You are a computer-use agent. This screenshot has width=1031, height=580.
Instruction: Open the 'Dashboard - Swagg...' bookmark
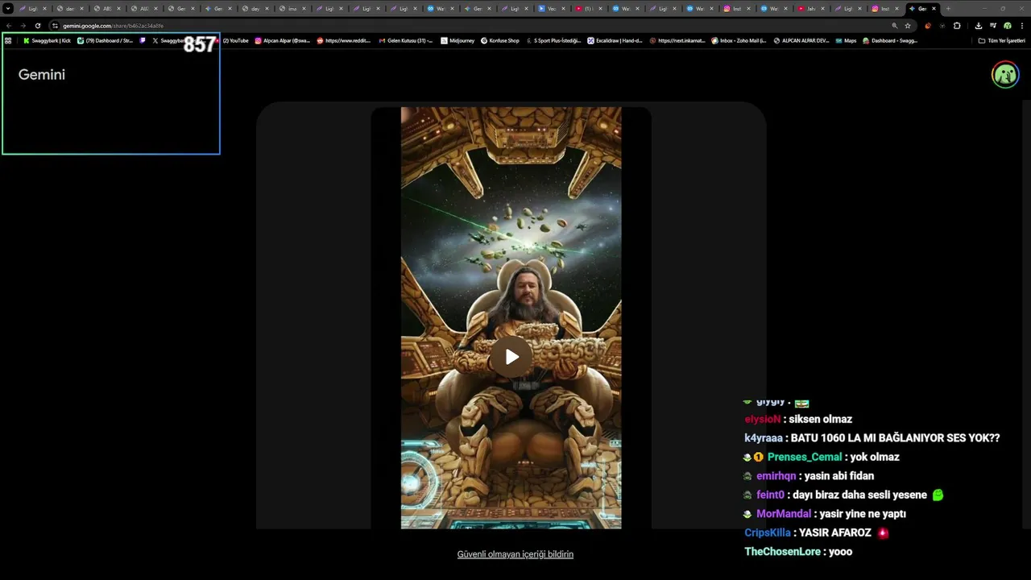click(x=890, y=40)
